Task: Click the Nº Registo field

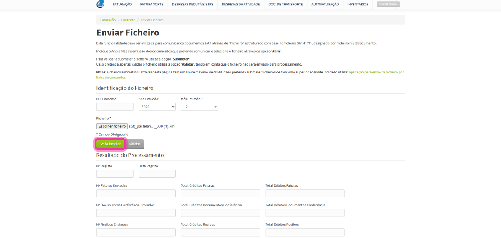Action: [115, 174]
